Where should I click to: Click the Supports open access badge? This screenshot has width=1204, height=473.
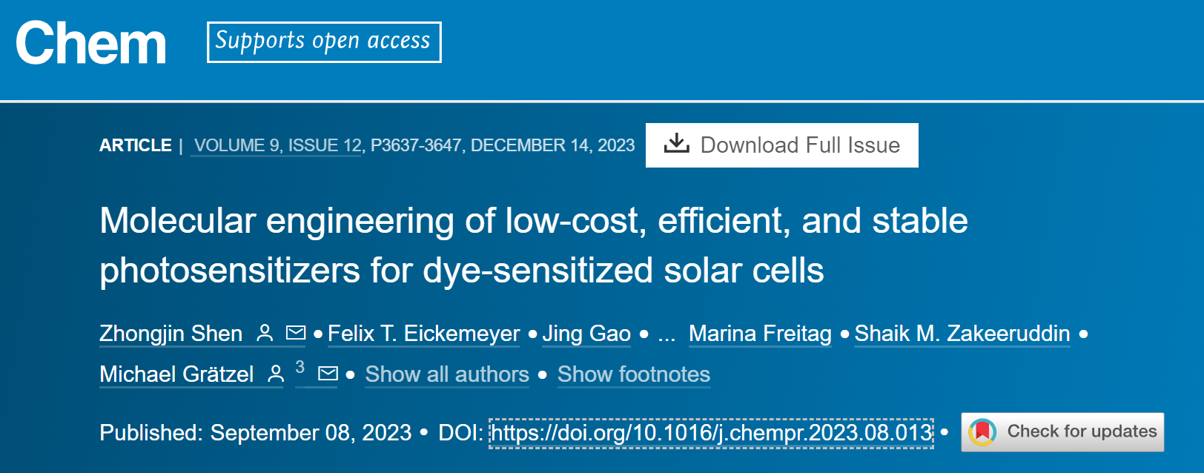tap(324, 42)
